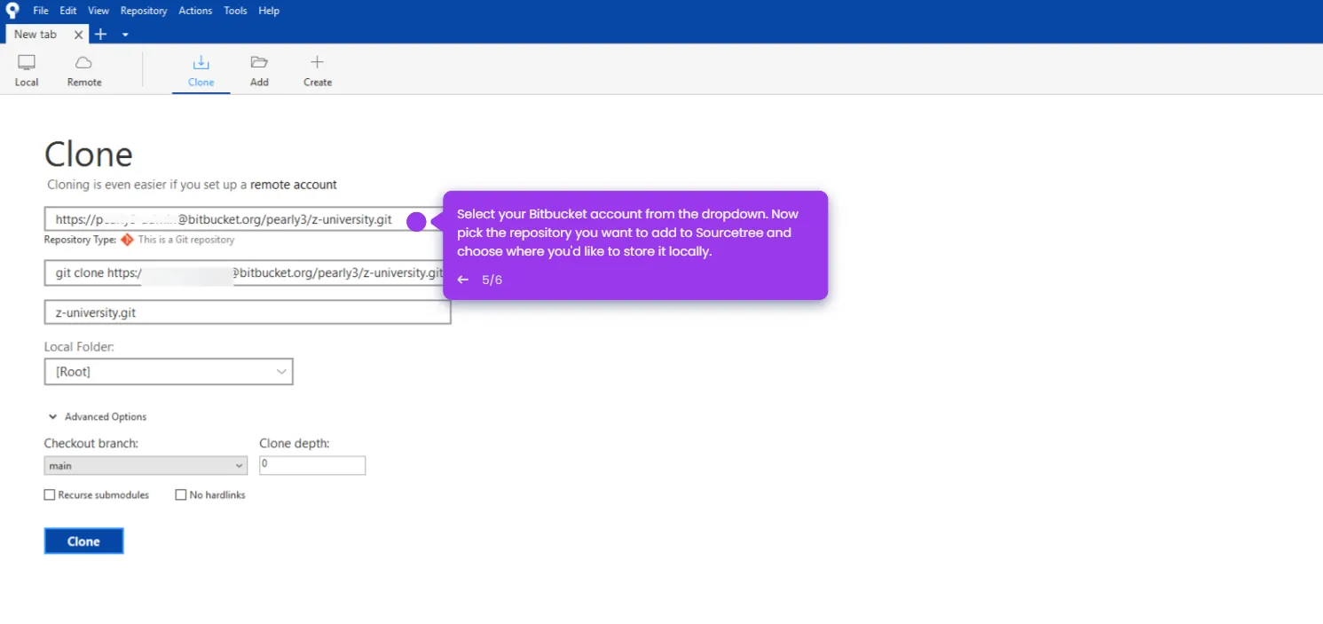1323x624 pixels.
Task: Open the View menu
Action: click(x=98, y=11)
